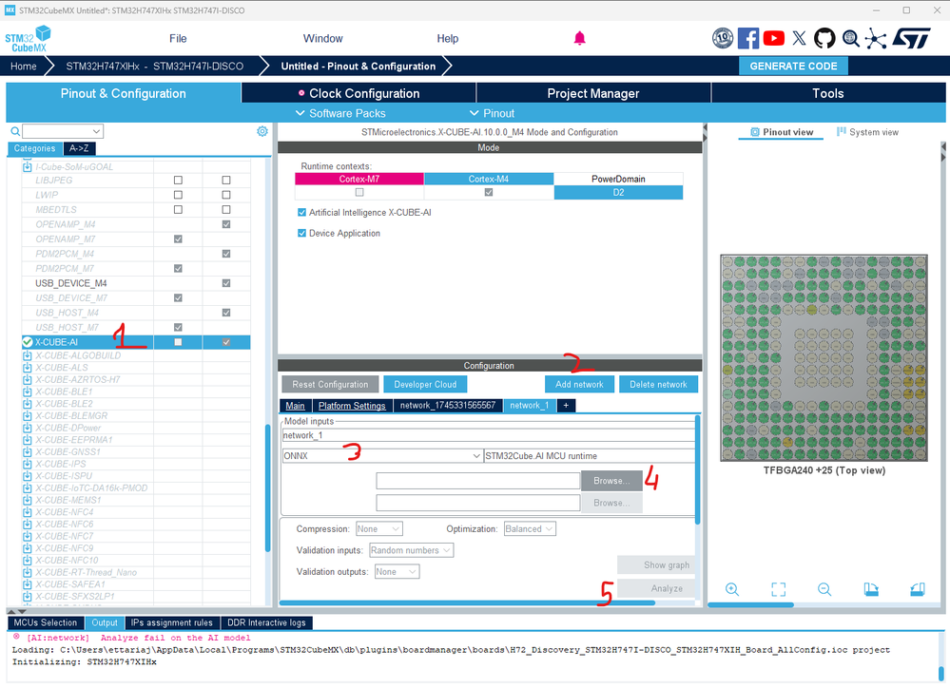Toggle Cortex-M4 runtime context checkbox

click(x=489, y=192)
